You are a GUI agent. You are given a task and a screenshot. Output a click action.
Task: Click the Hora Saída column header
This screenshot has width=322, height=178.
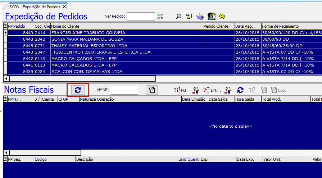coord(248,99)
